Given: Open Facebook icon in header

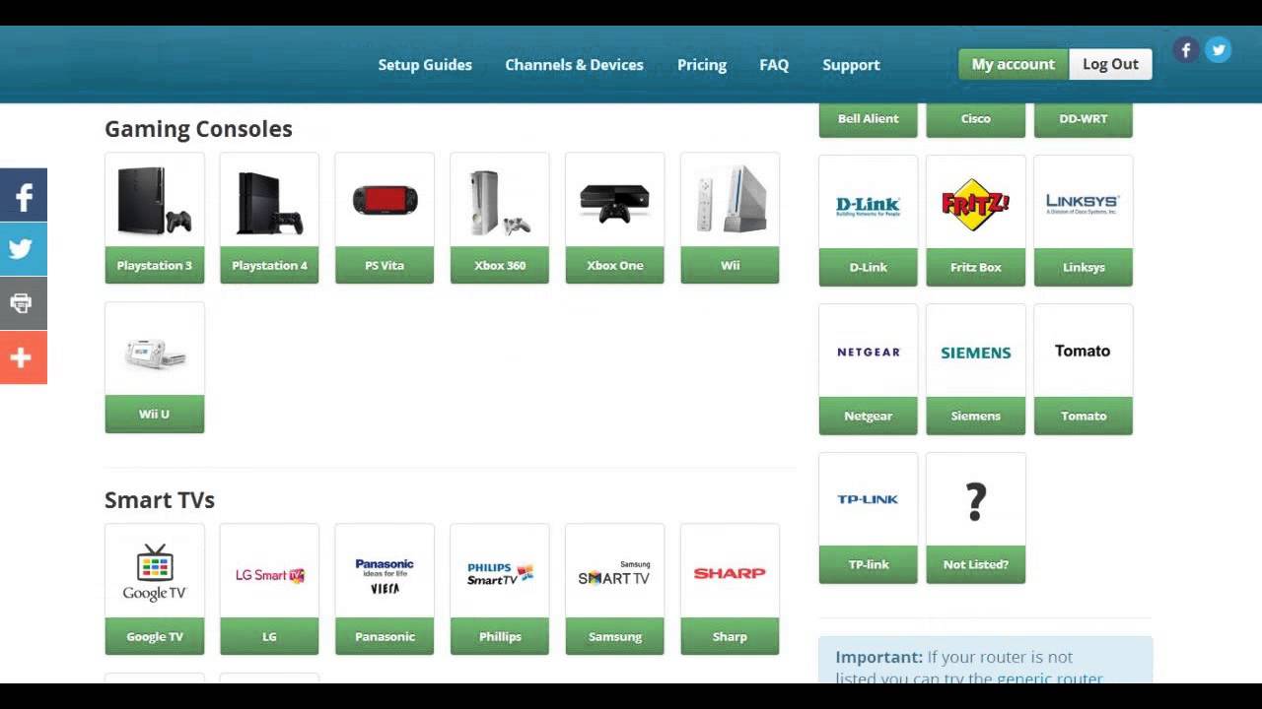Looking at the screenshot, I should [1186, 50].
